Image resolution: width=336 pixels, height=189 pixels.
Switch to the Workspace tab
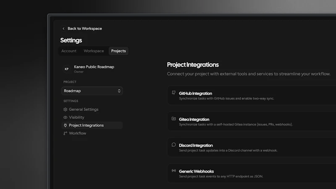[x=94, y=51]
